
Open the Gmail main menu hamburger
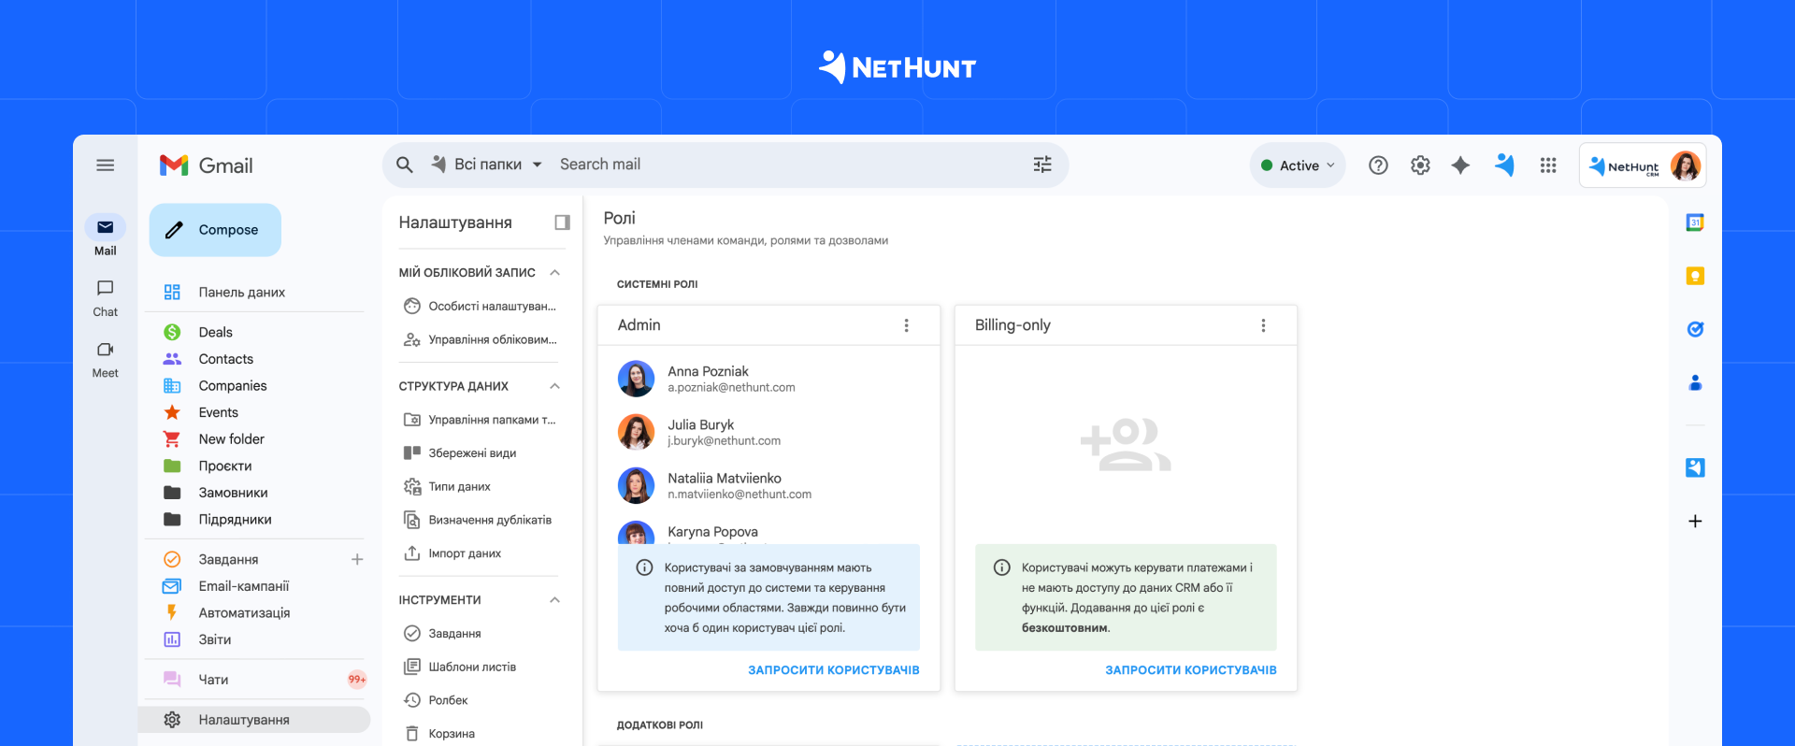tap(106, 165)
